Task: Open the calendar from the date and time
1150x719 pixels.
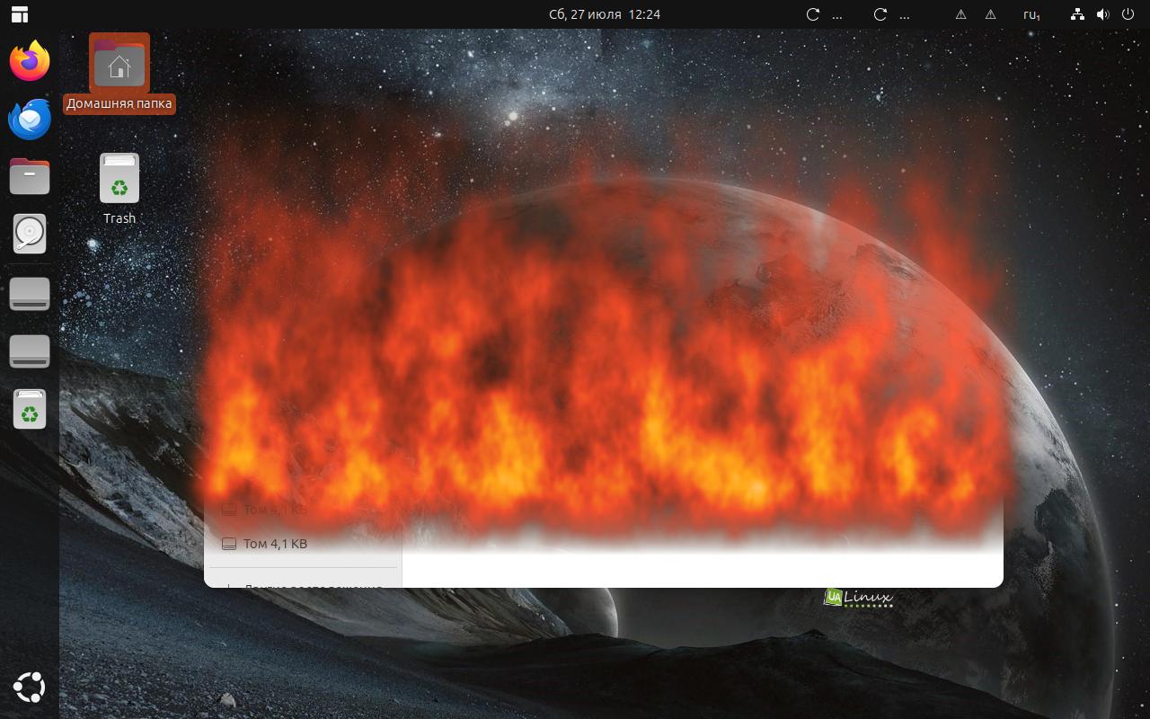Action: [x=605, y=14]
